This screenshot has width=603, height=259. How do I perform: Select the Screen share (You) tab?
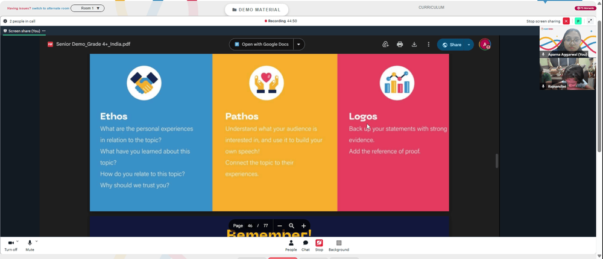pos(24,31)
